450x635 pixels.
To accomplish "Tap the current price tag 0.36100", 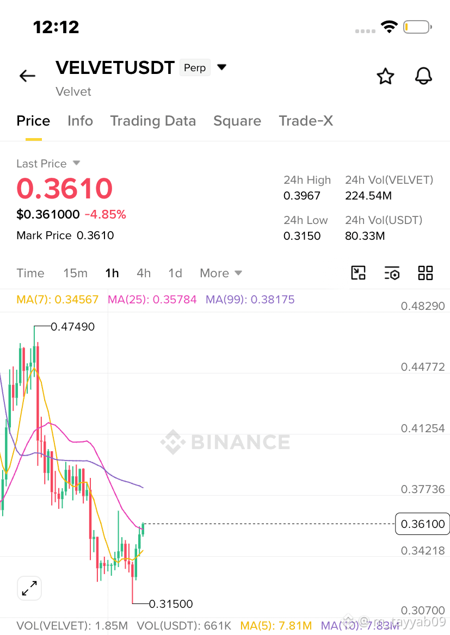I will click(x=422, y=524).
